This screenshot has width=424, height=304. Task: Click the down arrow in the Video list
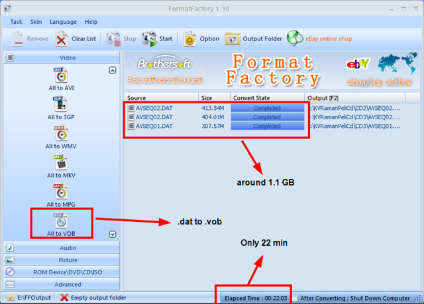pos(113,234)
